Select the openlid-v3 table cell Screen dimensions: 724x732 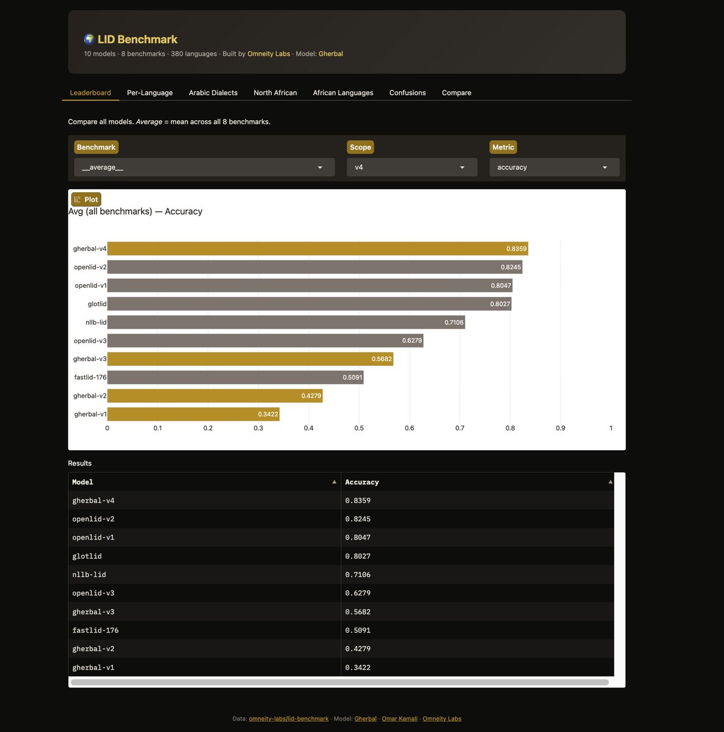coord(205,593)
